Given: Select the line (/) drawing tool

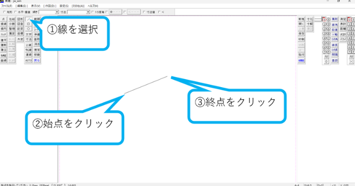Looking at the screenshot, I should 28,19.
